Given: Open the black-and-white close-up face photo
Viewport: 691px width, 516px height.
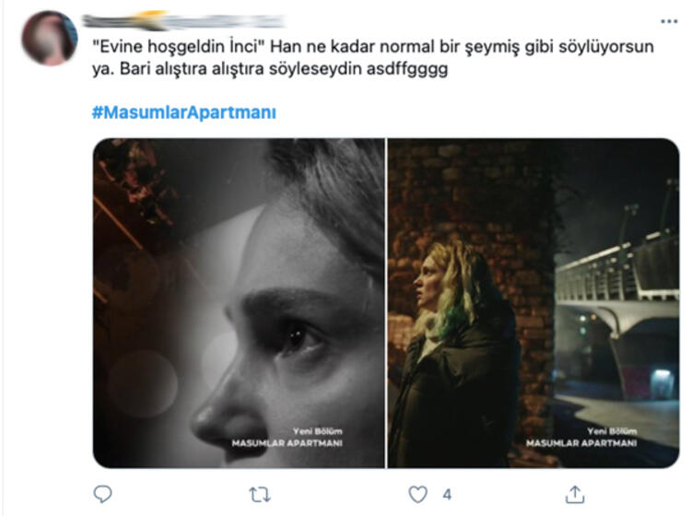Looking at the screenshot, I should 239,303.
